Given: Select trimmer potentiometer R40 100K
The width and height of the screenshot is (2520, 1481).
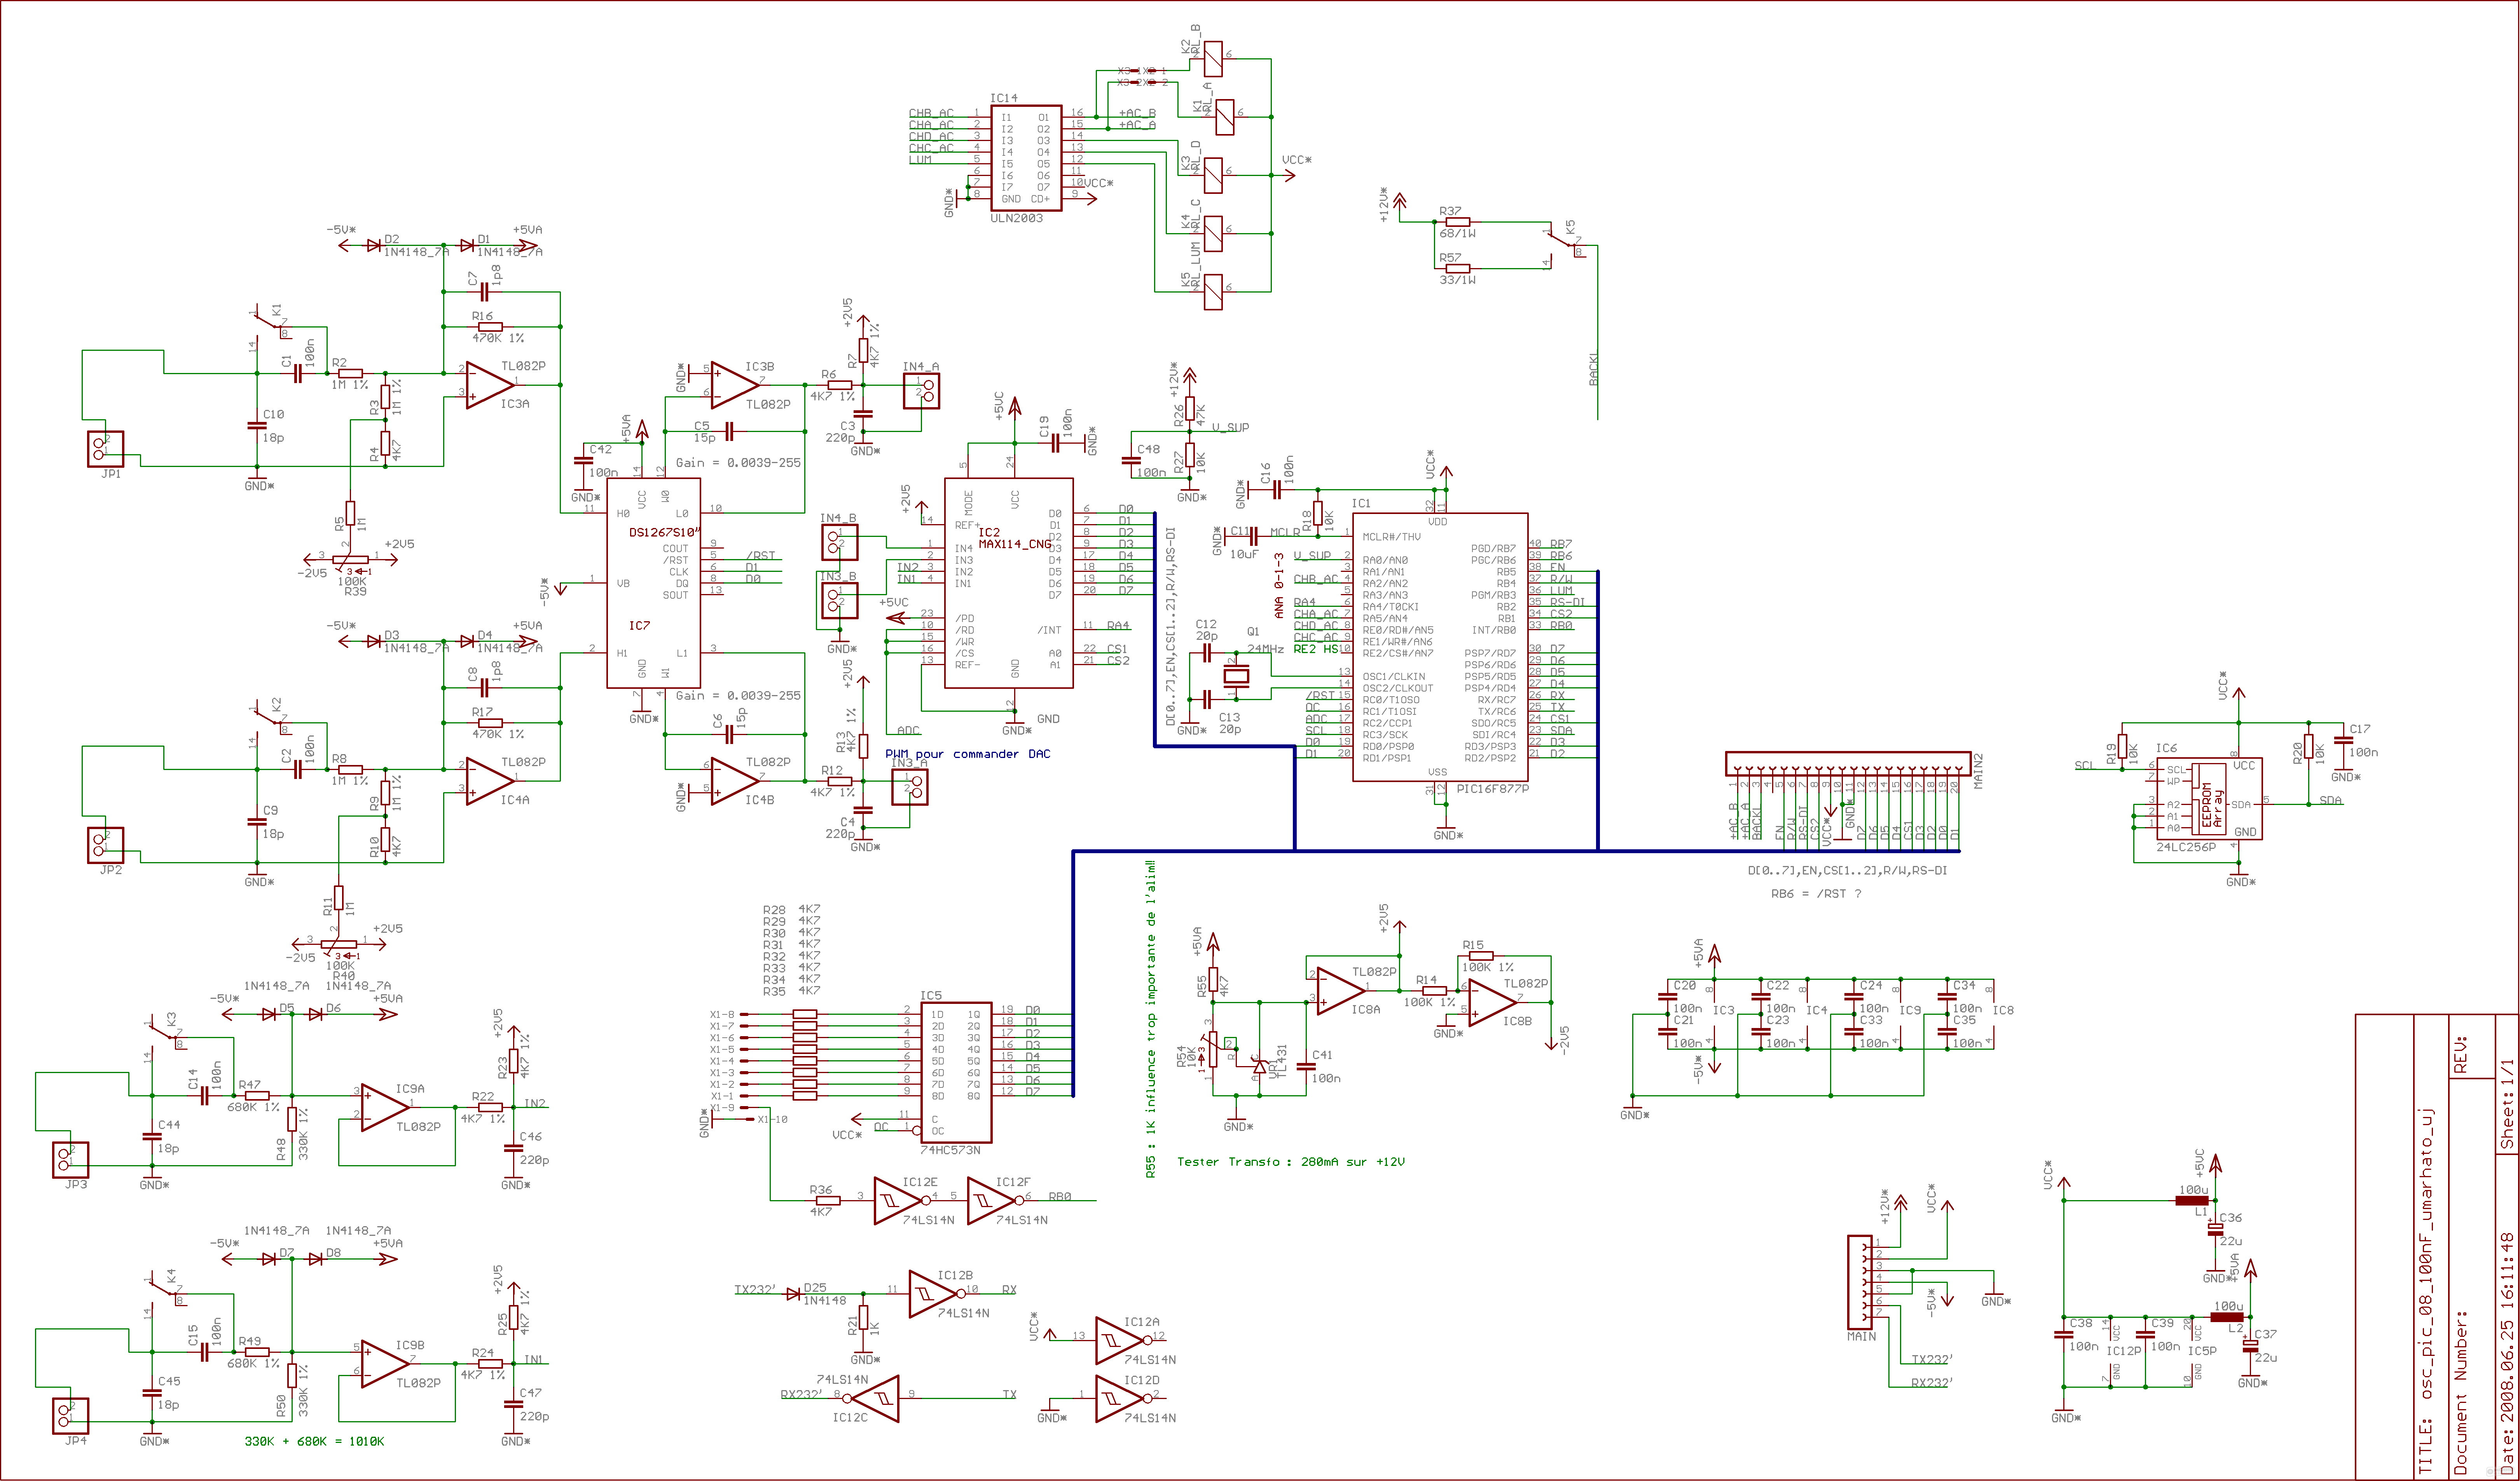Looking at the screenshot, I should tap(338, 945).
